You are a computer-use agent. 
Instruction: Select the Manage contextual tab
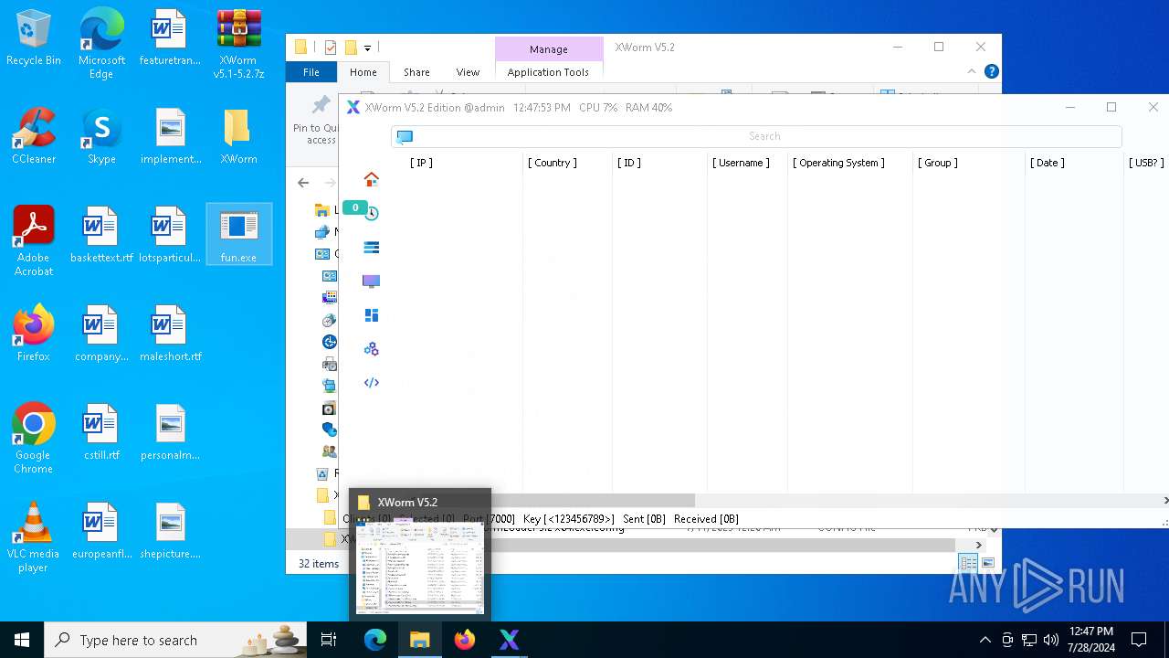coord(549,49)
